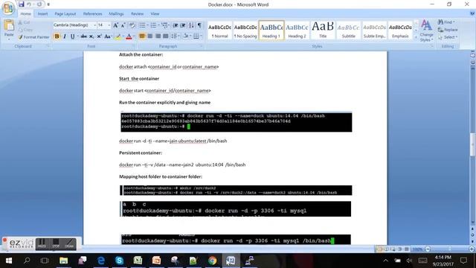Grow font size with the large A button
The height and width of the screenshot is (268, 476).
(x=115, y=25)
